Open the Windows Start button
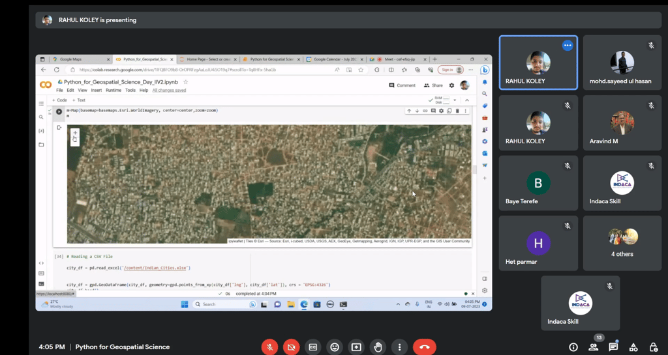Image resolution: width=668 pixels, height=355 pixels. click(185, 304)
